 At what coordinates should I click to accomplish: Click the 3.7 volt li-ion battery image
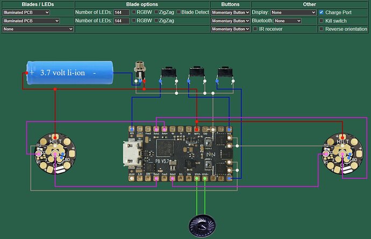pyautogui.click(x=70, y=73)
